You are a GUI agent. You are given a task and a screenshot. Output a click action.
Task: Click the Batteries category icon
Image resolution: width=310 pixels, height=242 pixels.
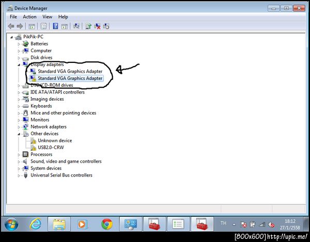(25, 44)
